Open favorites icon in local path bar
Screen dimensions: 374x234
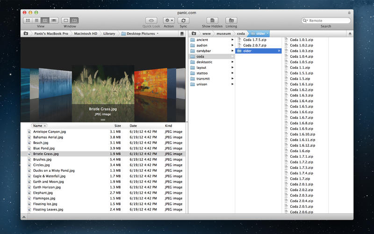(26, 34)
